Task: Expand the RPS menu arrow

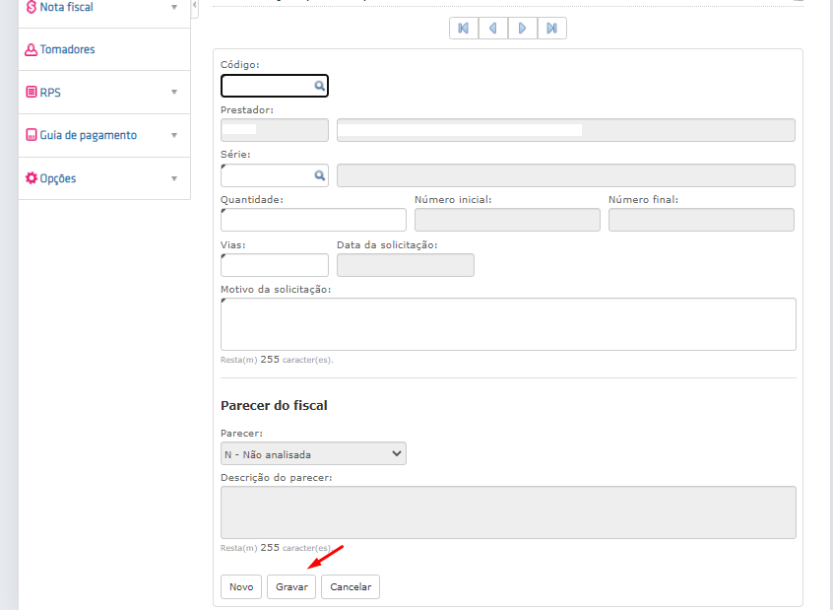Action: click(x=173, y=92)
